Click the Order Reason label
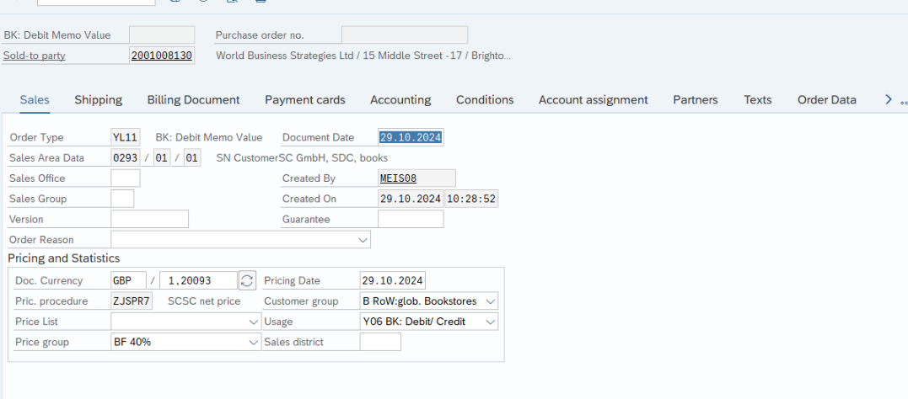The height and width of the screenshot is (399, 908). 41,239
